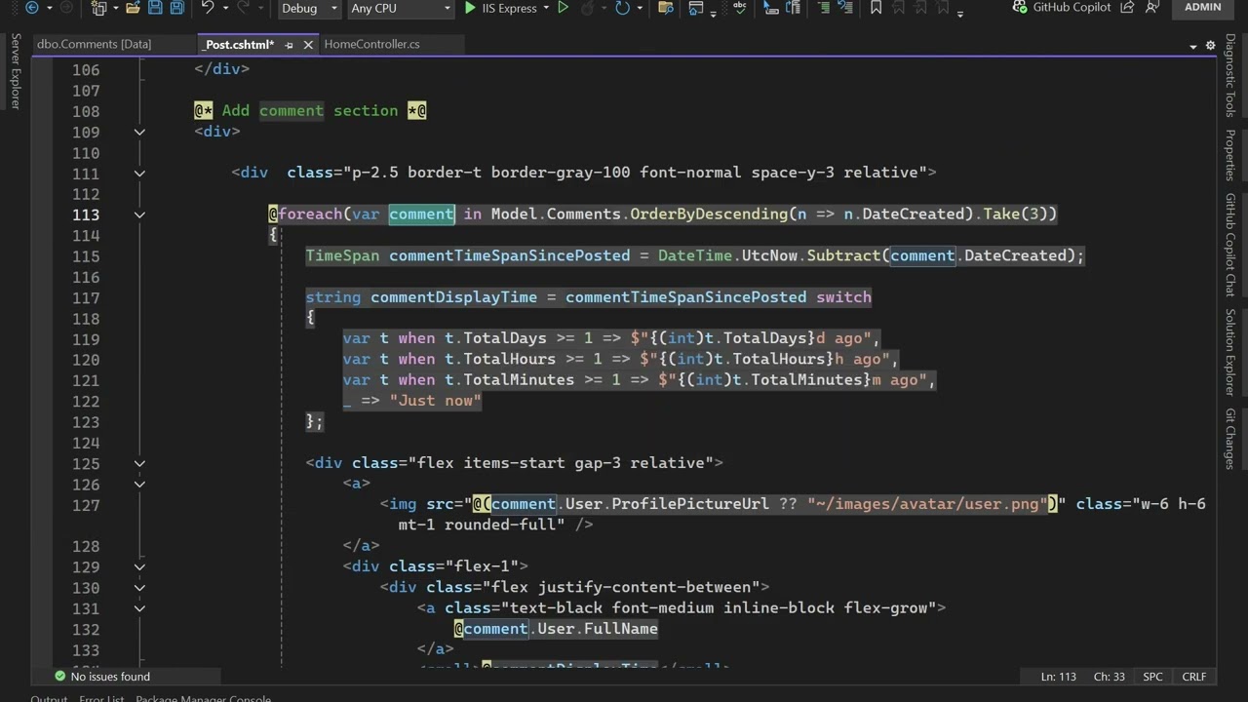
Task: Open the Server Explorer side panel tab
Action: [x=15, y=70]
